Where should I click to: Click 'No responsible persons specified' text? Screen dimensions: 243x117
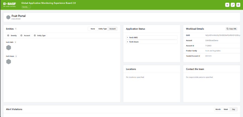[x=200, y=77]
